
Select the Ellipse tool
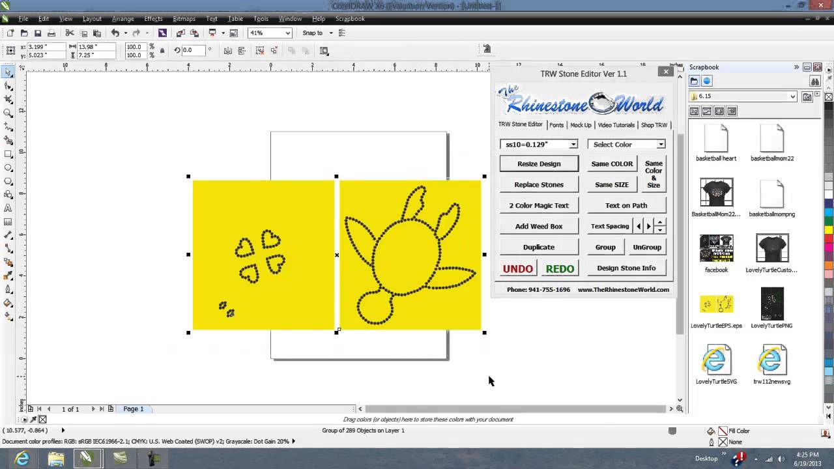pyautogui.click(x=8, y=167)
